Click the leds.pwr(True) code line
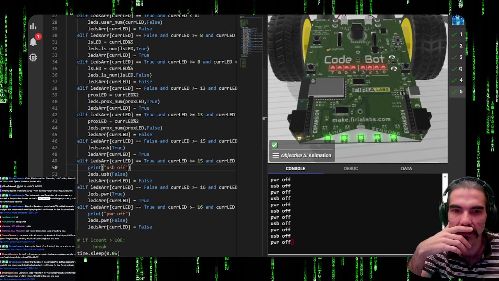Viewport: 499px width, 281px height. (x=106, y=194)
